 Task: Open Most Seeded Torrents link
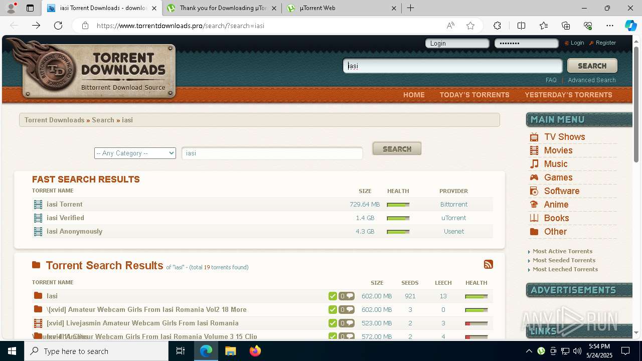pos(564,260)
